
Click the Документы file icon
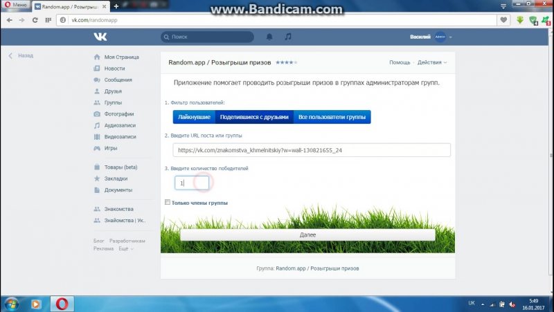pos(97,190)
